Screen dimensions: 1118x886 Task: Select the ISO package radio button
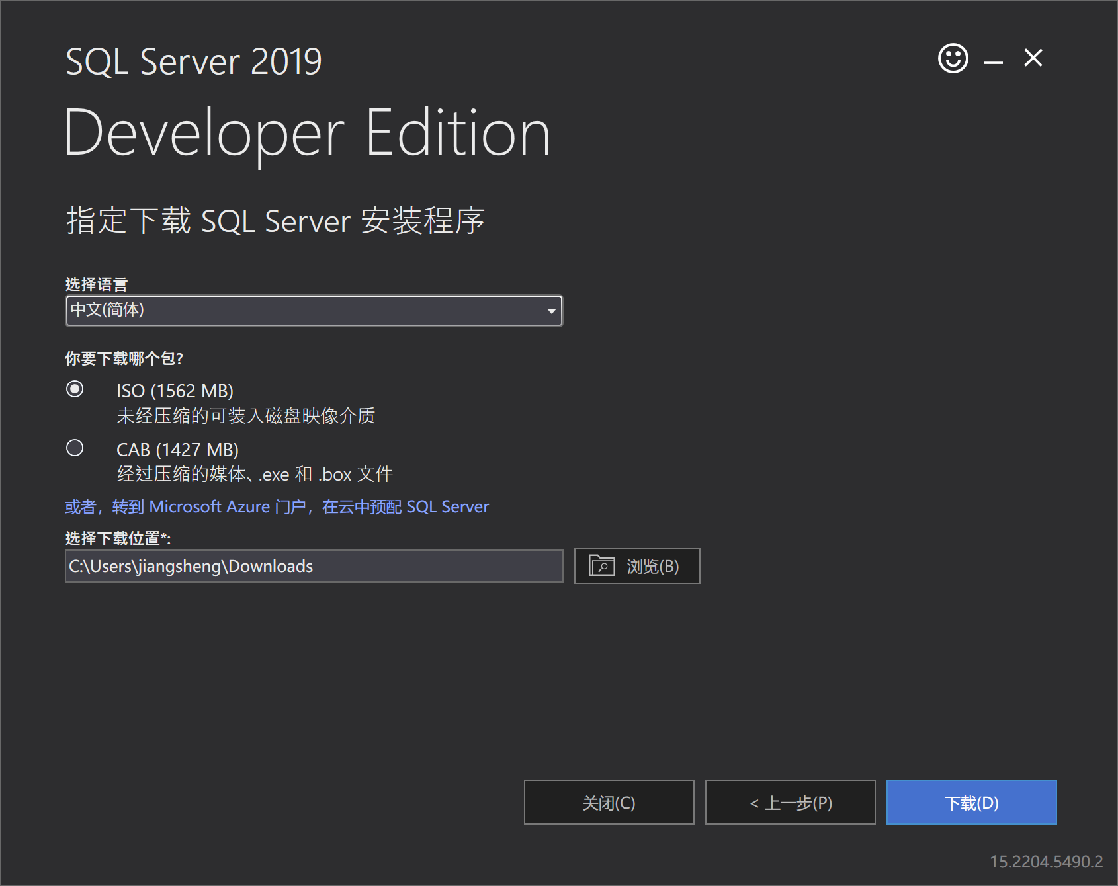tap(75, 389)
